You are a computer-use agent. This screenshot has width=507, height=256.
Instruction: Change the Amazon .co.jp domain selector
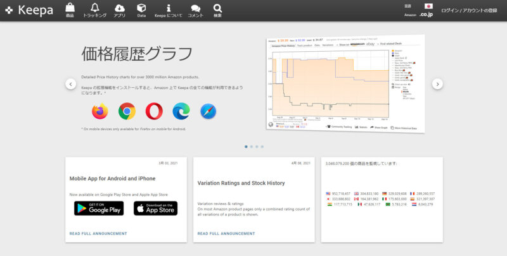[426, 15]
